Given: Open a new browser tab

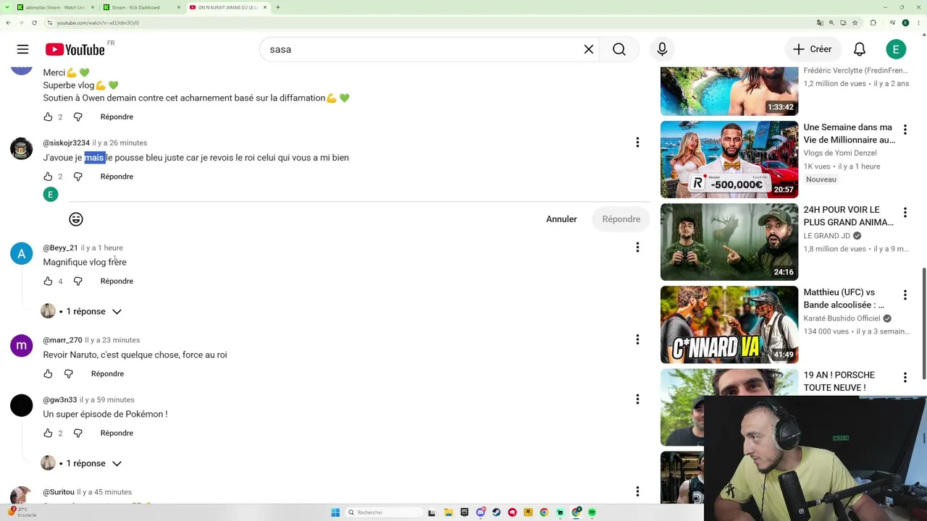Looking at the screenshot, I should point(278,7).
